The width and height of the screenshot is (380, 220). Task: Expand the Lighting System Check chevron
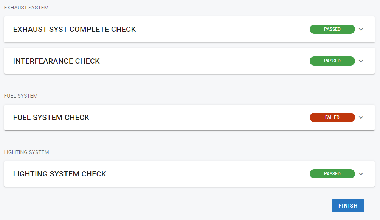coord(361,174)
